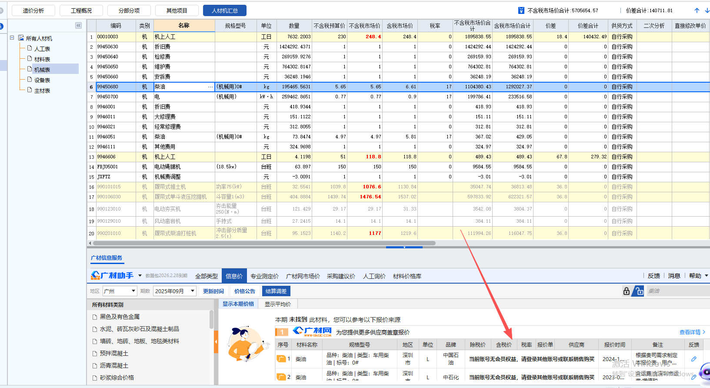
Task: Click the 材料表 sheet icon
Action: coord(30,59)
